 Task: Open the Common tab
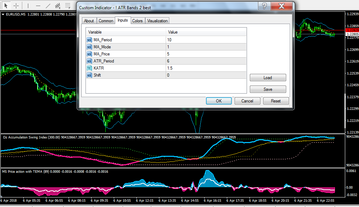106,21
